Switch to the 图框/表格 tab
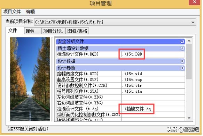The width and height of the screenshot is (203, 136). click(77, 31)
